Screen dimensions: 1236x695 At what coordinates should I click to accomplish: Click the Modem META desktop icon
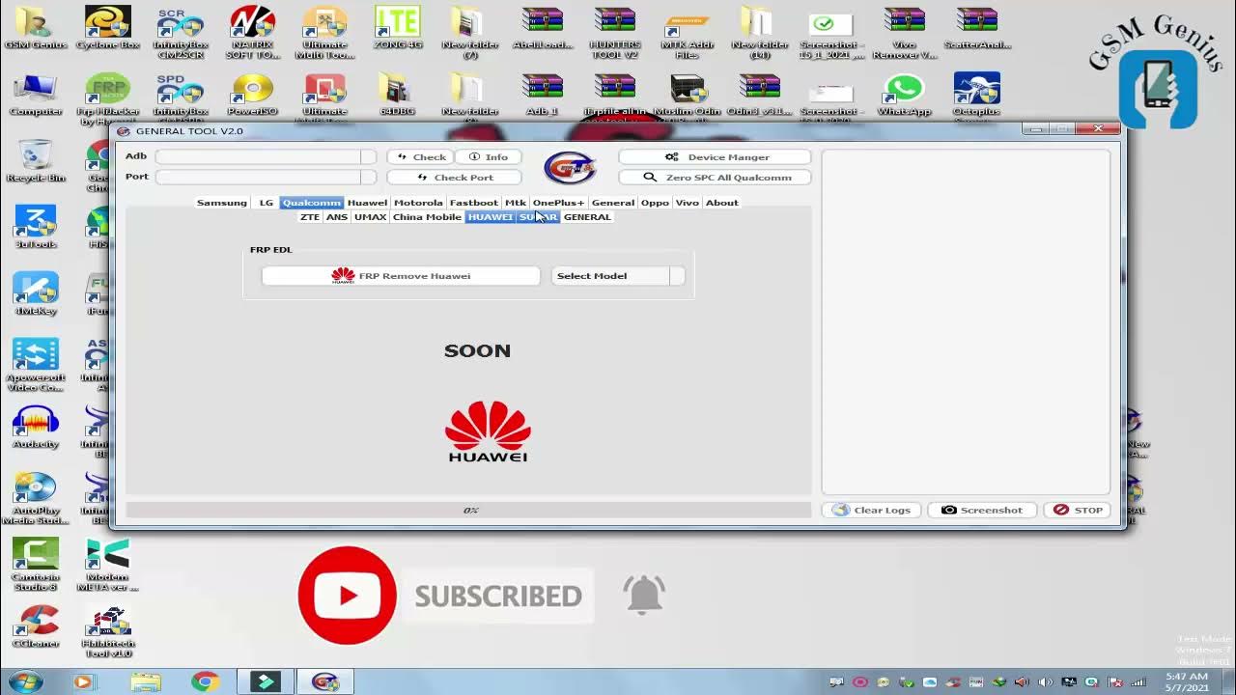[x=108, y=566]
